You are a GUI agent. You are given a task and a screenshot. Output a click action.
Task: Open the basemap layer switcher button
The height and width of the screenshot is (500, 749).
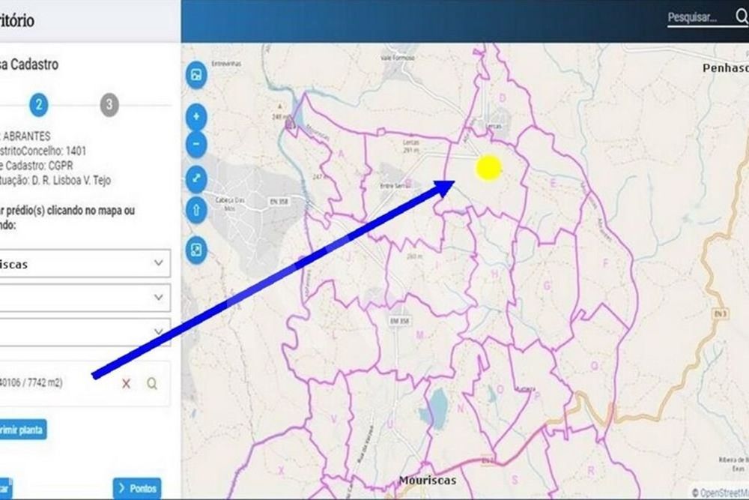196,75
